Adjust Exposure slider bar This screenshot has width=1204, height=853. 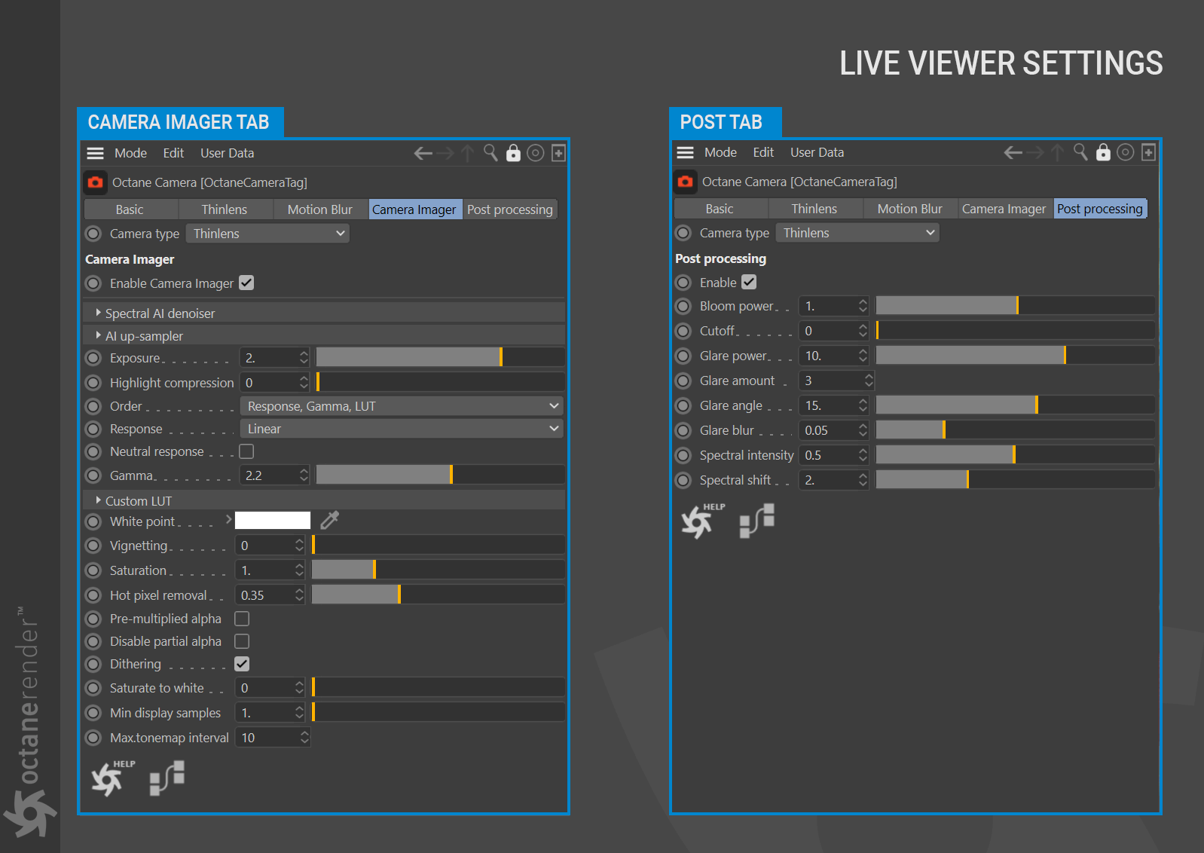click(x=440, y=357)
